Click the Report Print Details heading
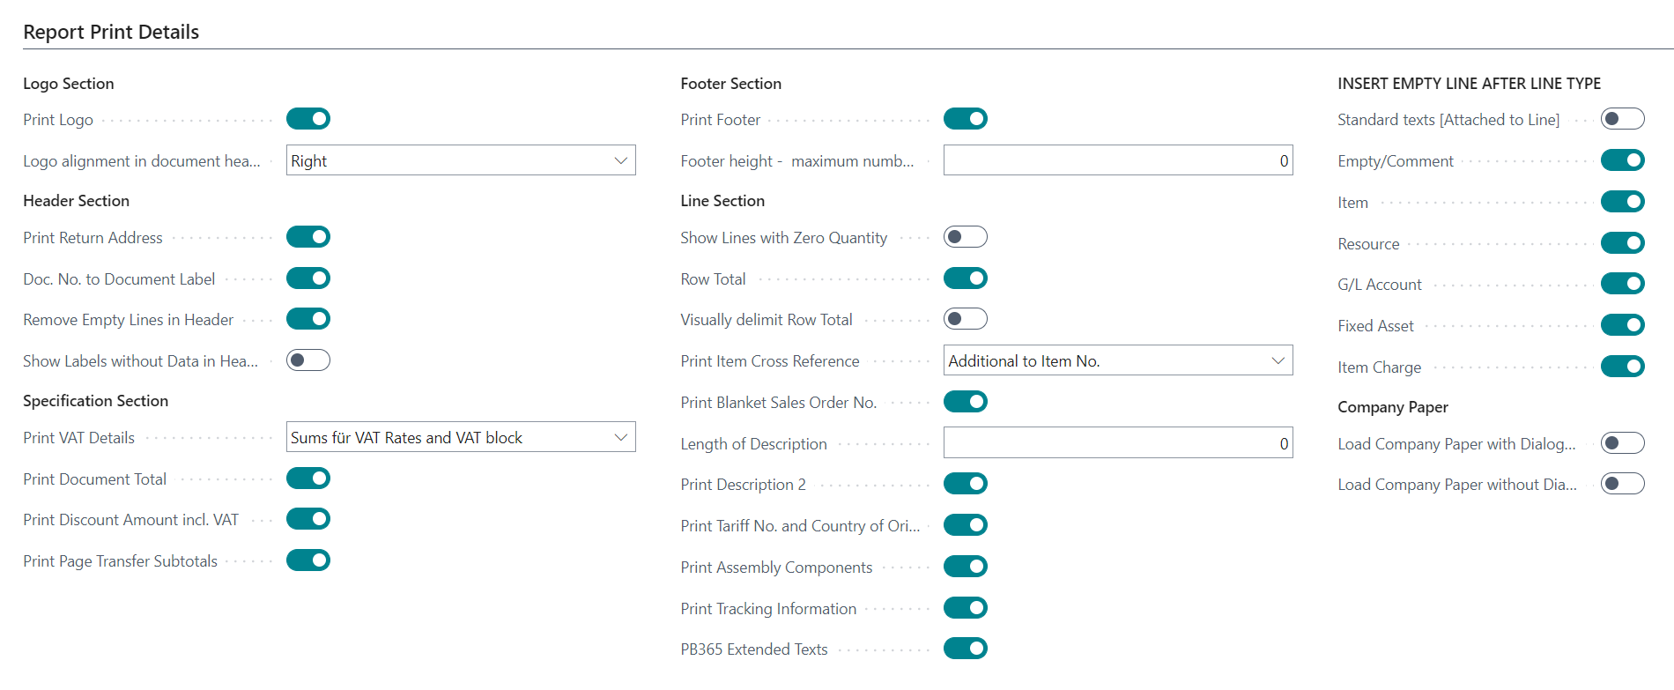Screen dimensions: 1674x690 111,32
